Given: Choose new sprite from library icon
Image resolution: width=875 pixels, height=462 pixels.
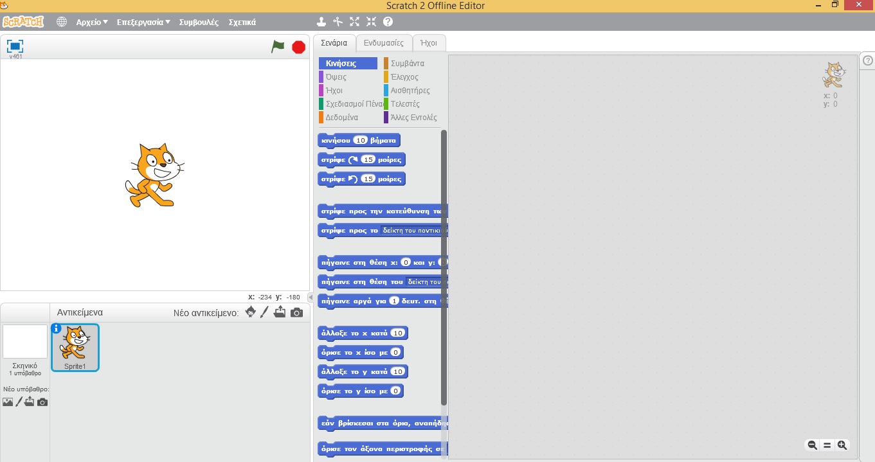Looking at the screenshot, I should [250, 312].
